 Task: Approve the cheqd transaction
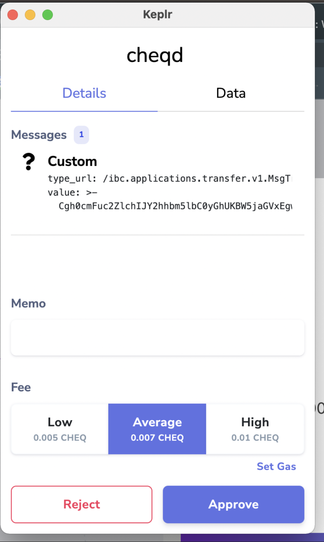click(234, 504)
